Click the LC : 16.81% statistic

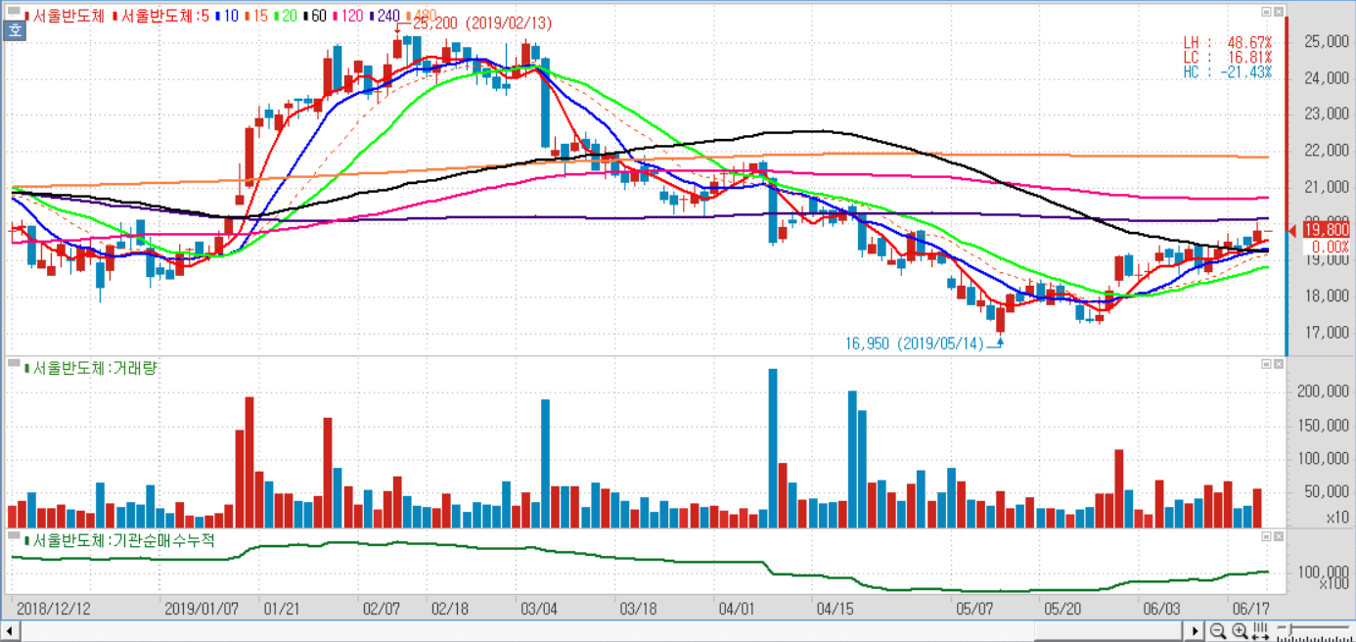(1227, 58)
